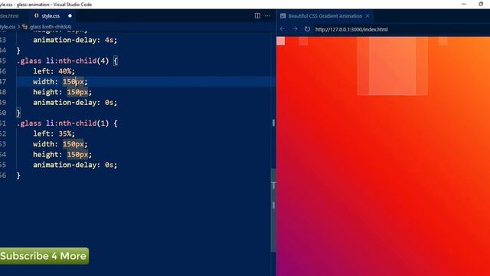The image size is (490, 276).
Task: Click the editor vertical scrollbar thumb
Action: click(273, 209)
